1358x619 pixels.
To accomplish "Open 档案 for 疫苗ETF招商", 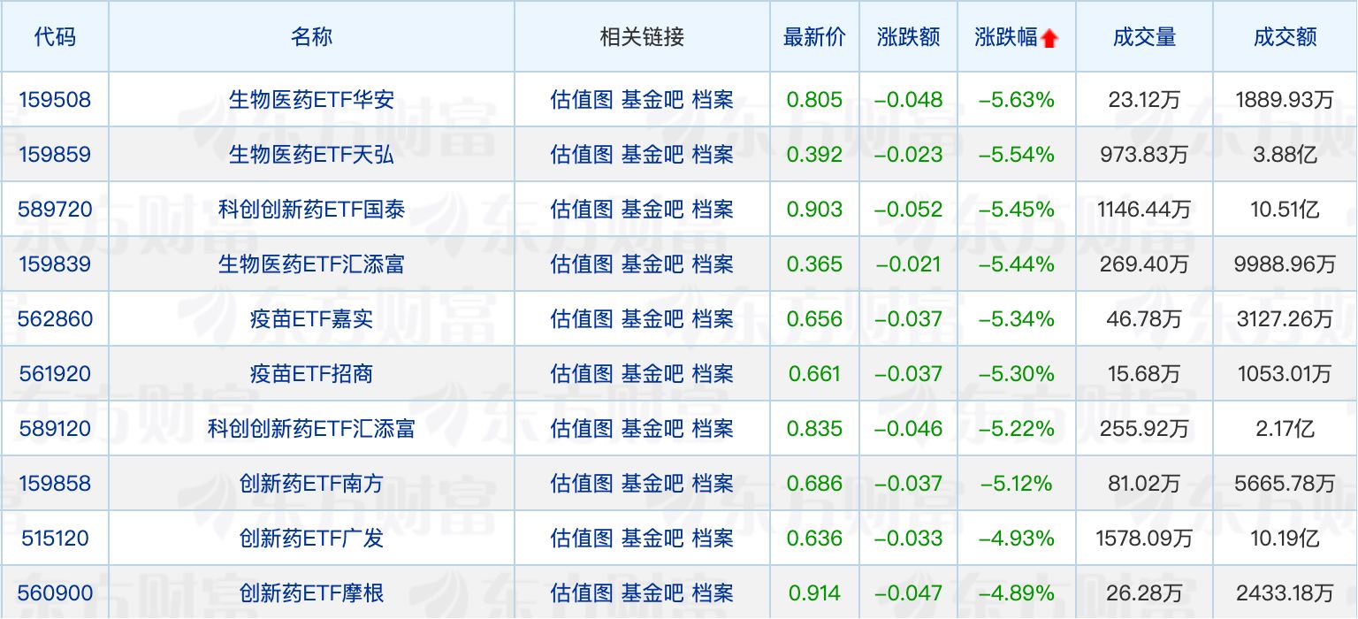I will [713, 374].
